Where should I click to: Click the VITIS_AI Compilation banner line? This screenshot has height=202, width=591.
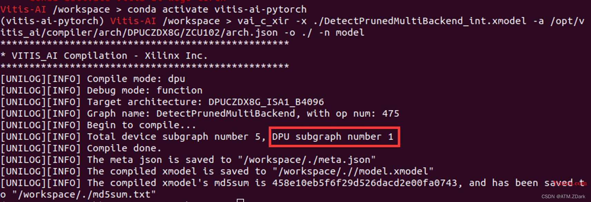[x=104, y=55]
